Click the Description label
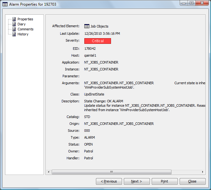Screen dimensions: 211x190 pyautogui.click(x=70, y=101)
